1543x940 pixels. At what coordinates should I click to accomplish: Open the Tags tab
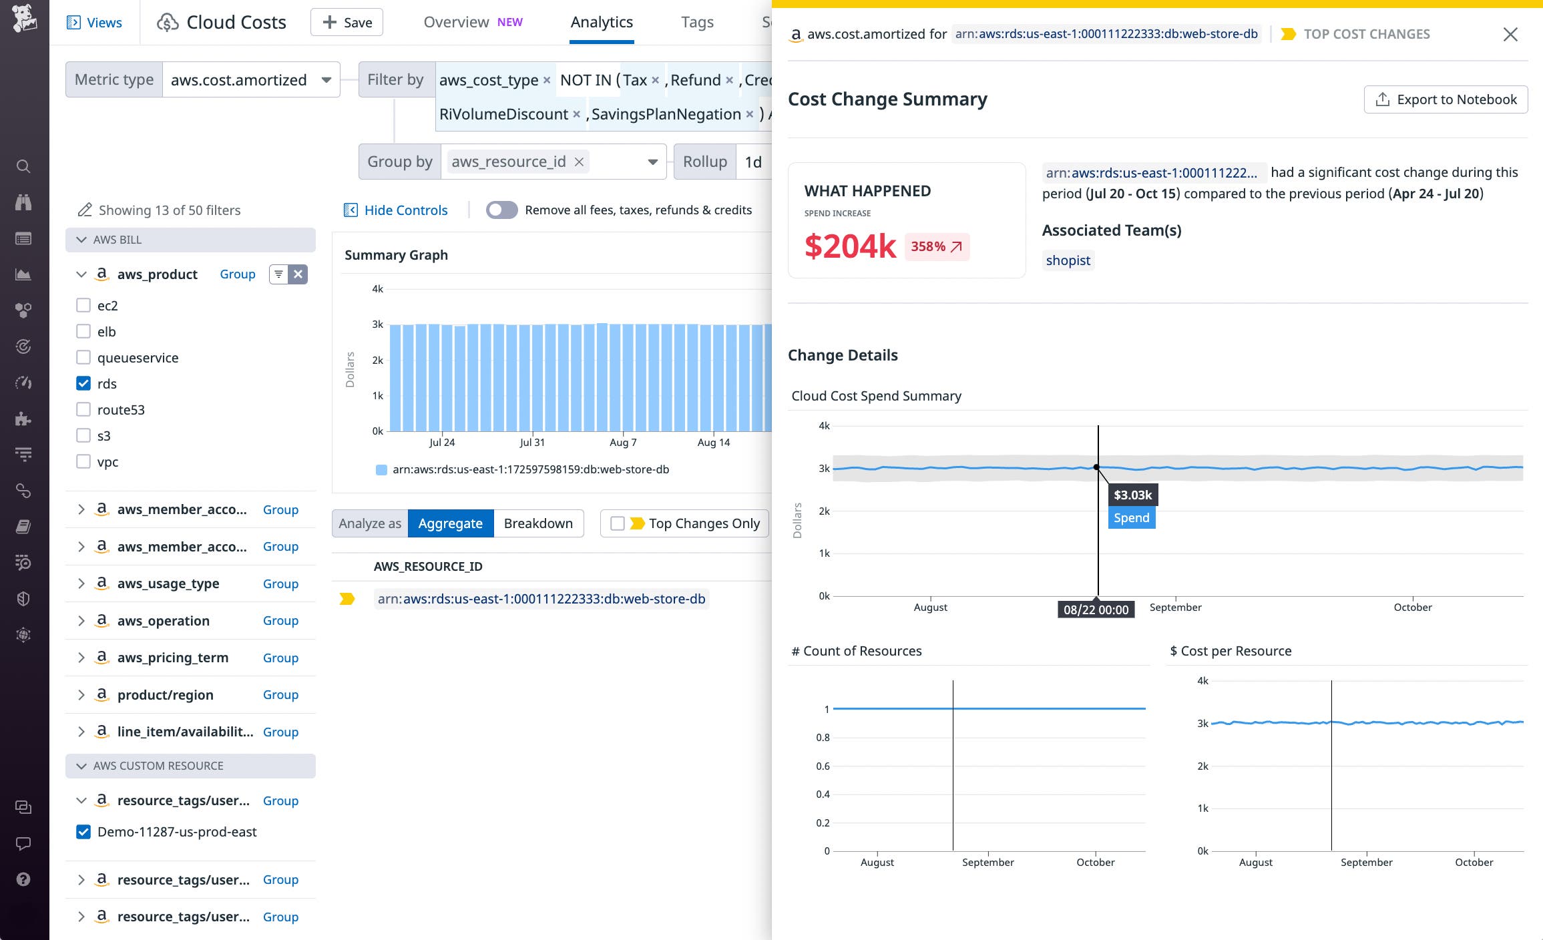(x=697, y=22)
